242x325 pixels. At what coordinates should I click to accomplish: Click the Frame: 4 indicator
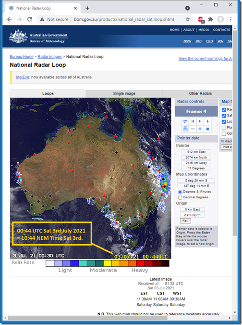pos(196,112)
